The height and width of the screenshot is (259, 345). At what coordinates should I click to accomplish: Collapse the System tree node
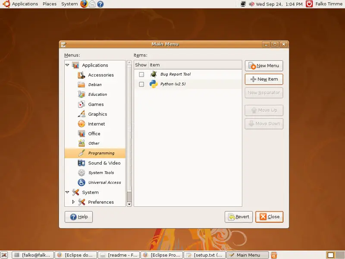pos(67,192)
